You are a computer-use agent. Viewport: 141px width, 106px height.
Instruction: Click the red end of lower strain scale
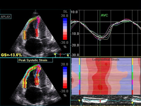point(65,87)
